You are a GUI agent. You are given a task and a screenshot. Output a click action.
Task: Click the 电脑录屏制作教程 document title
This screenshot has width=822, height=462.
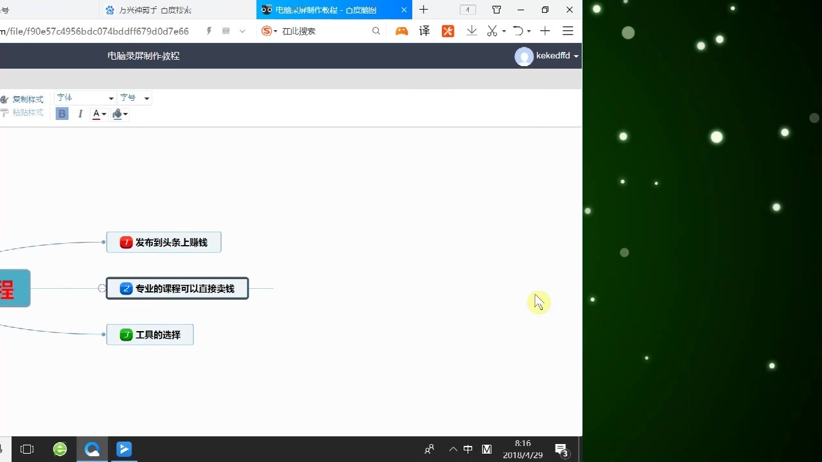144,56
